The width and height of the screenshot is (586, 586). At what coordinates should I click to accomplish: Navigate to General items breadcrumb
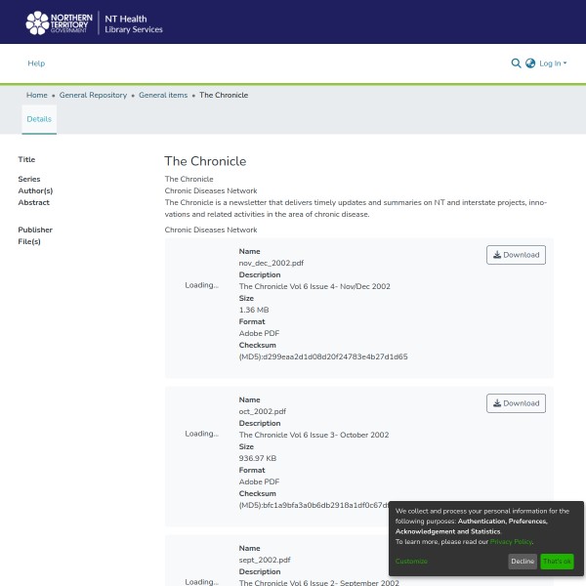[163, 95]
